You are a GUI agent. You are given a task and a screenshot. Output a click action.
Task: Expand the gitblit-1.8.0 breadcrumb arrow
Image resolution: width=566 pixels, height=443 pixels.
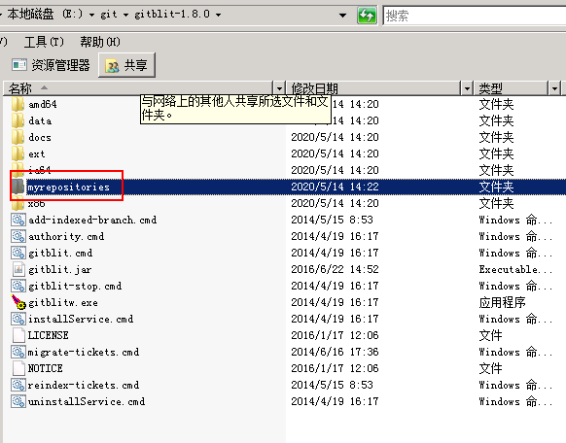[x=219, y=15]
